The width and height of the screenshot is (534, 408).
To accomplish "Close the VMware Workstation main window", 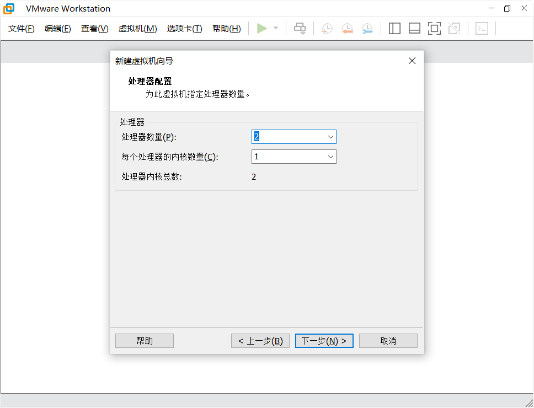I will tap(524, 8).
